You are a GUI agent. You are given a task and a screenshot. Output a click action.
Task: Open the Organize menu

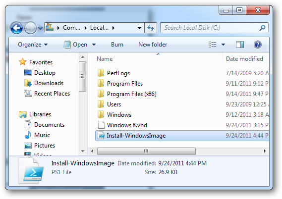(33, 45)
